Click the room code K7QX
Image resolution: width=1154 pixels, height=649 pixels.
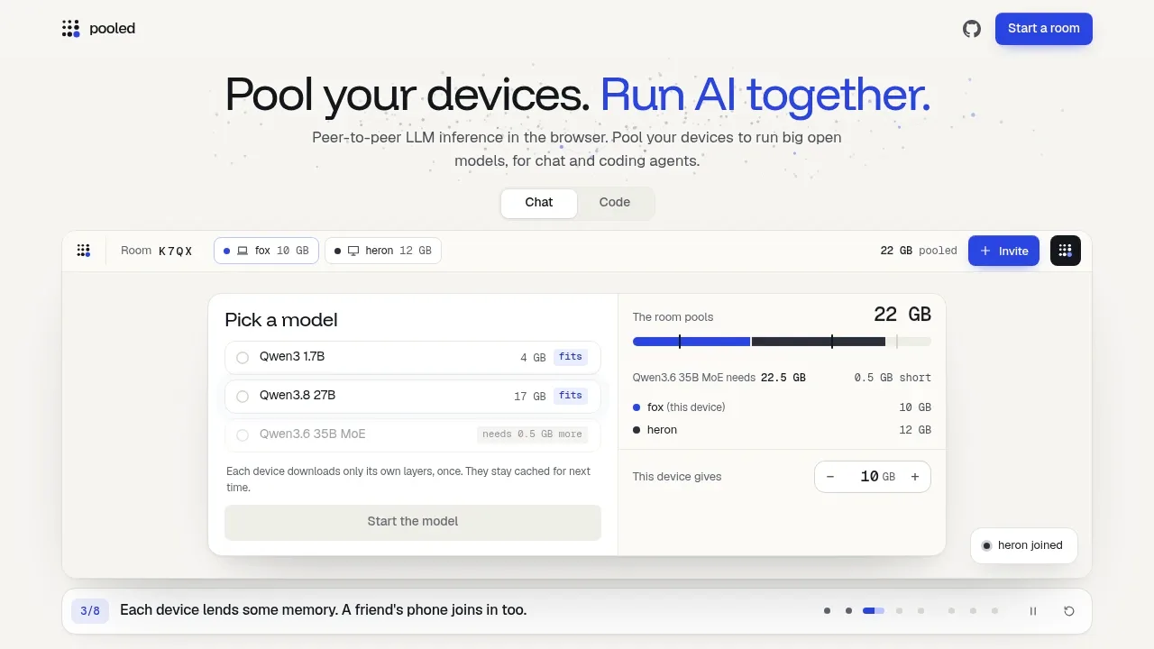176,251
